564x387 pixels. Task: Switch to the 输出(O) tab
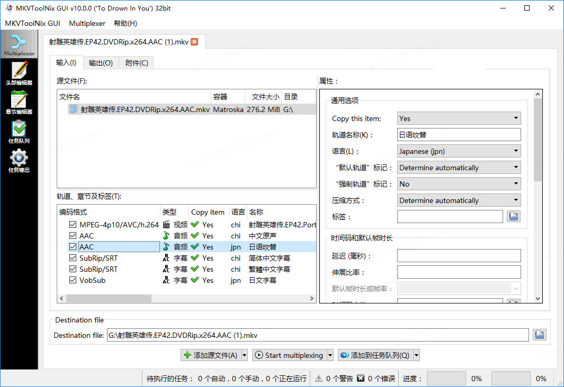(x=101, y=63)
